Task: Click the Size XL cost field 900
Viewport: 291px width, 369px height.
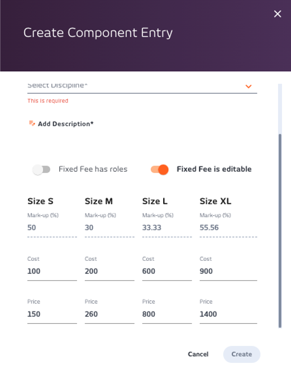Action: coord(228,271)
